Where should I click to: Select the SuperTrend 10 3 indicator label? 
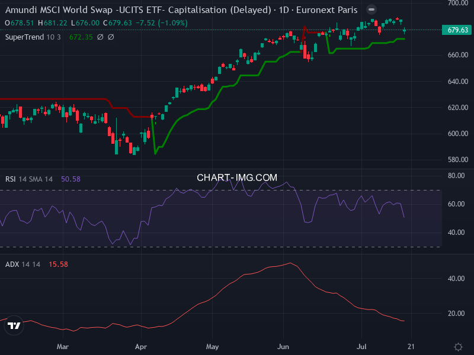click(x=33, y=37)
